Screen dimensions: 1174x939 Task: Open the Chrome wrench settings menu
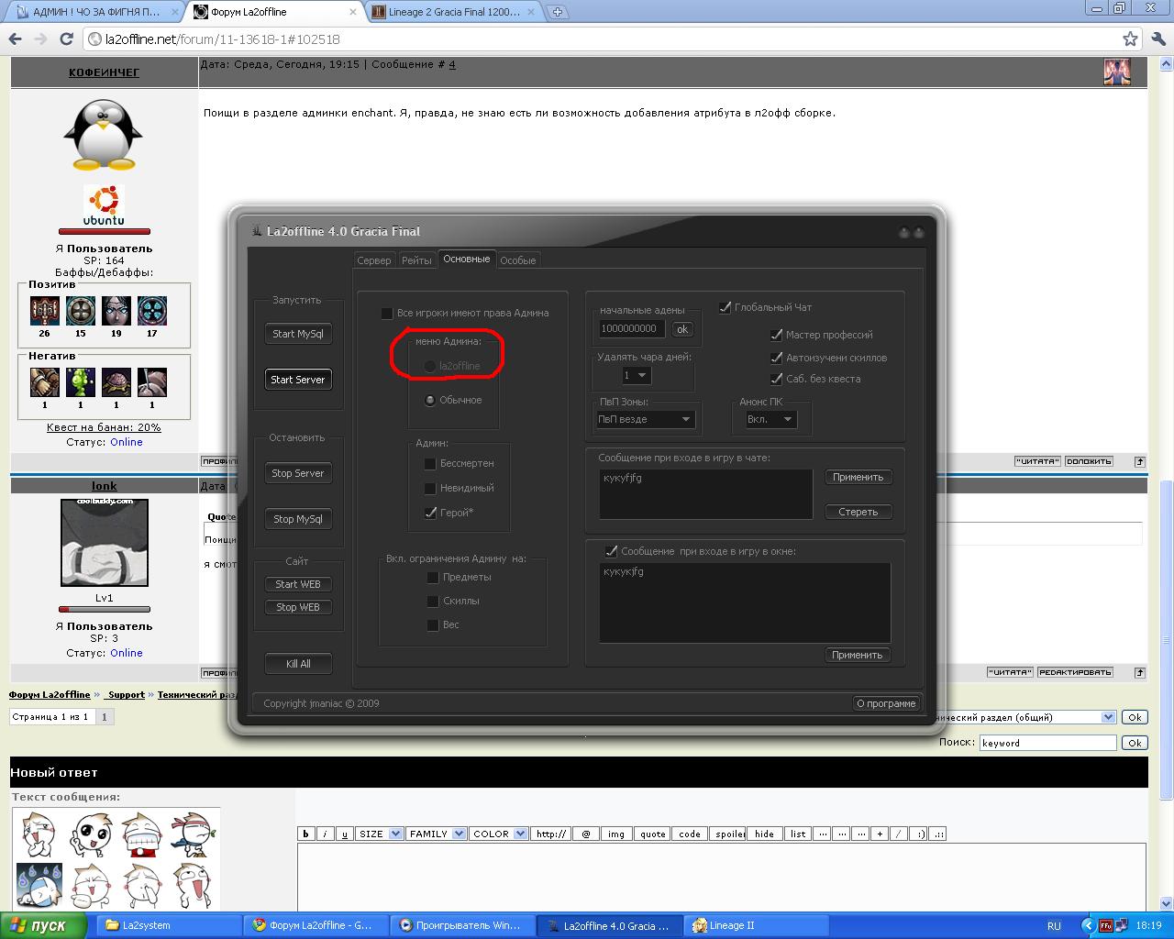[1157, 39]
